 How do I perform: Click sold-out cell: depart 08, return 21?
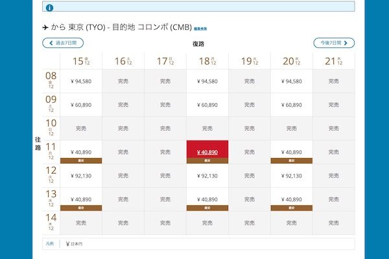coord(334,82)
